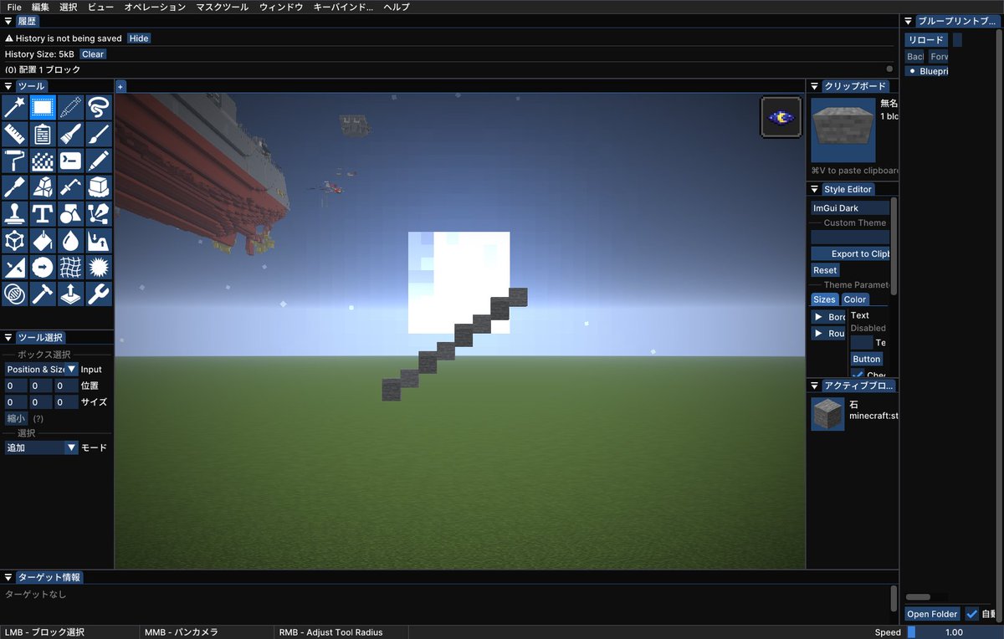This screenshot has width=1004, height=639.
Task: Collapse the ブループリント panel
Action: pos(909,22)
